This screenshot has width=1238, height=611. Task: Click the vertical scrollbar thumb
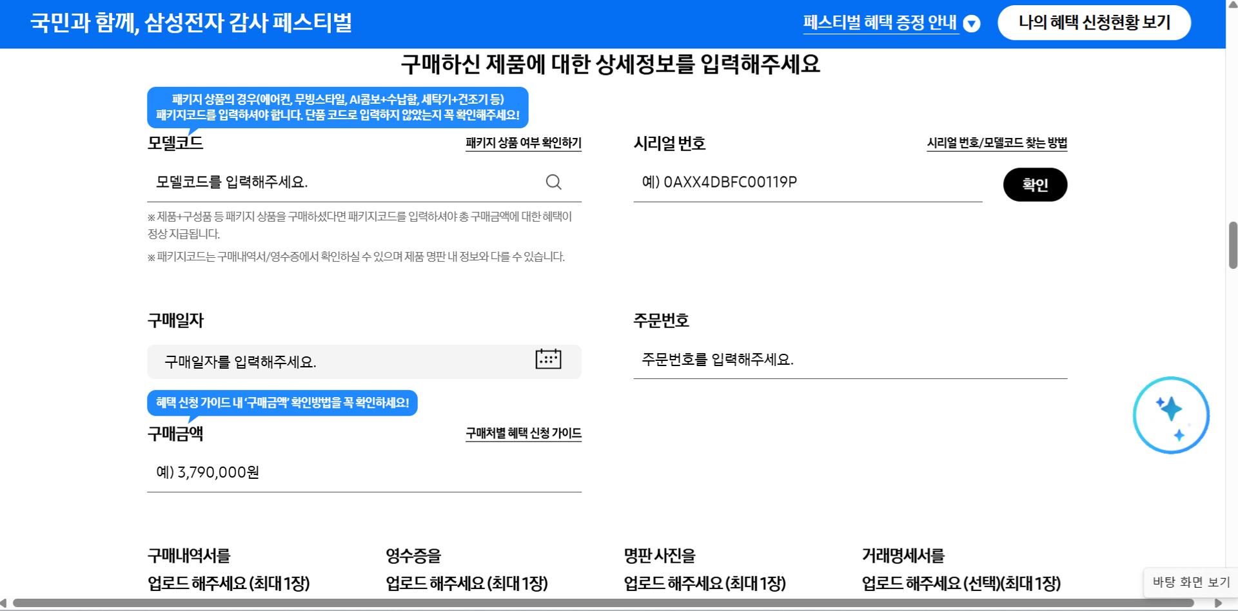click(1233, 245)
